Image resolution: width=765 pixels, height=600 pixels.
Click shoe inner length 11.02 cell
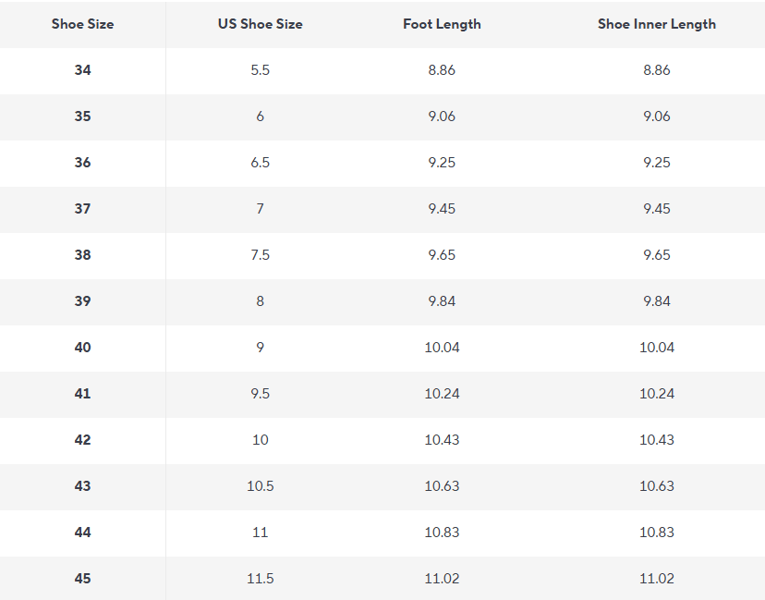pos(657,578)
